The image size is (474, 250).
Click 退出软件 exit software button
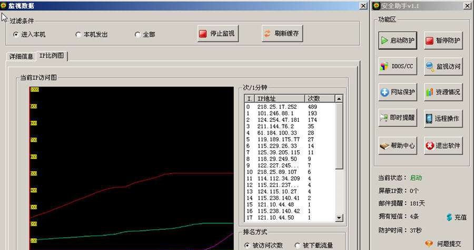click(443, 145)
